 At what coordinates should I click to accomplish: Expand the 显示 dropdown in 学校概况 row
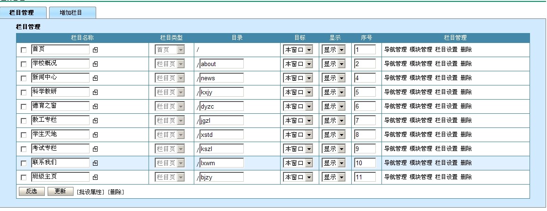click(334, 64)
